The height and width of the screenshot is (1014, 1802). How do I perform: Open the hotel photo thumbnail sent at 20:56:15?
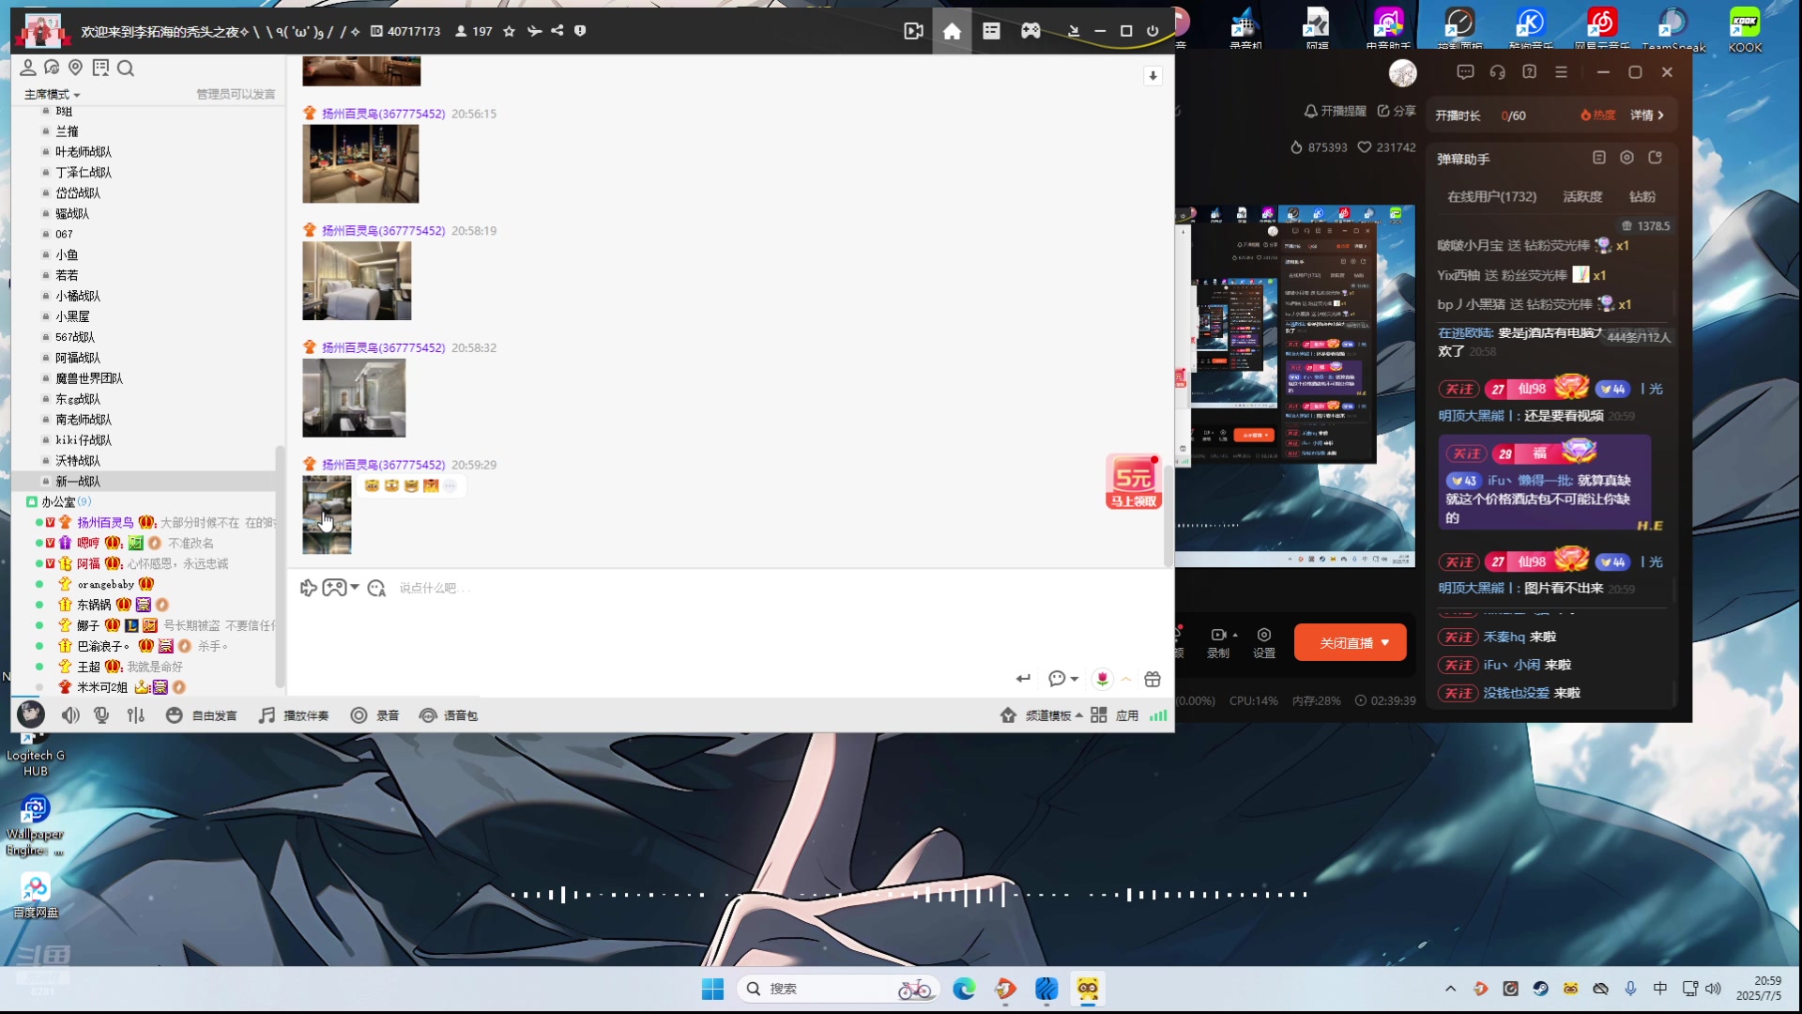pyautogui.click(x=360, y=163)
